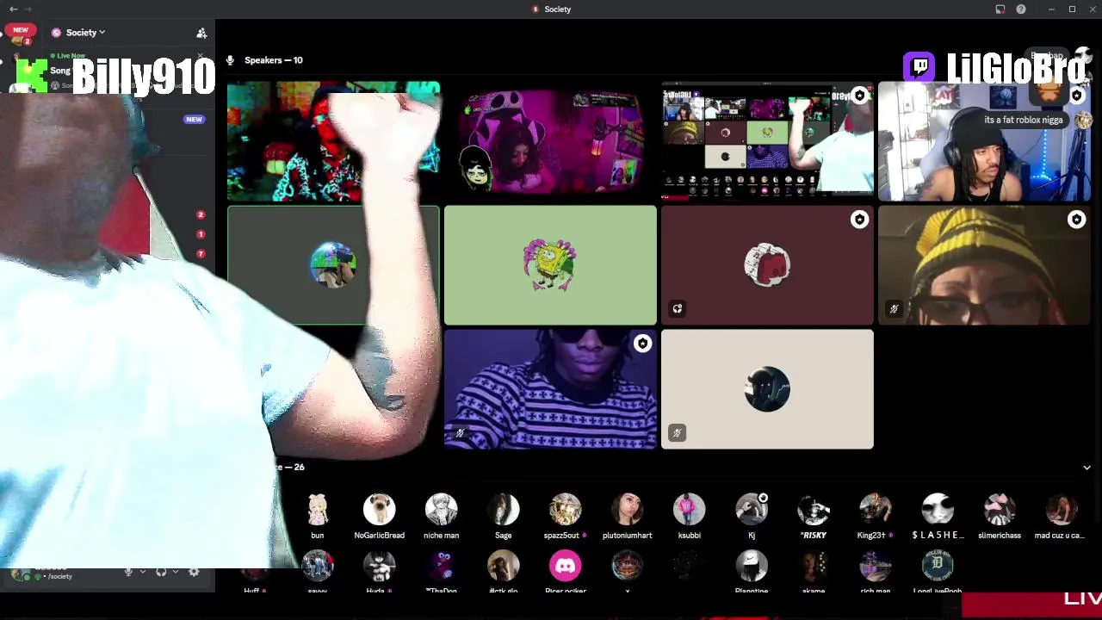The width and height of the screenshot is (1102, 620).
Task: Click the stream icon on maroon tile
Action: [678, 309]
